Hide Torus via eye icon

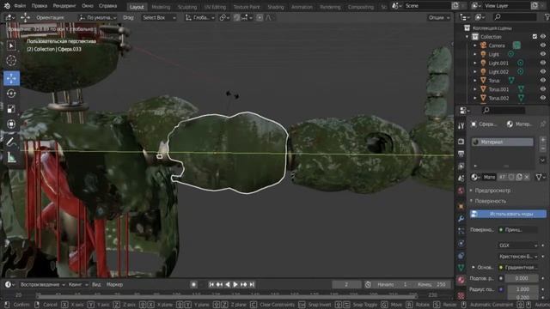tap(543, 80)
